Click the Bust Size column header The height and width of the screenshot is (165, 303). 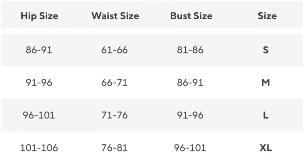191,16
